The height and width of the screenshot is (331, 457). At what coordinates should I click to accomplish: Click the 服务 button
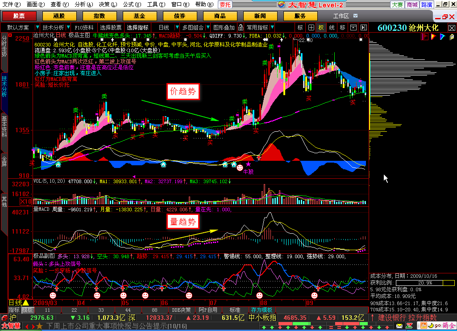[300, 16]
